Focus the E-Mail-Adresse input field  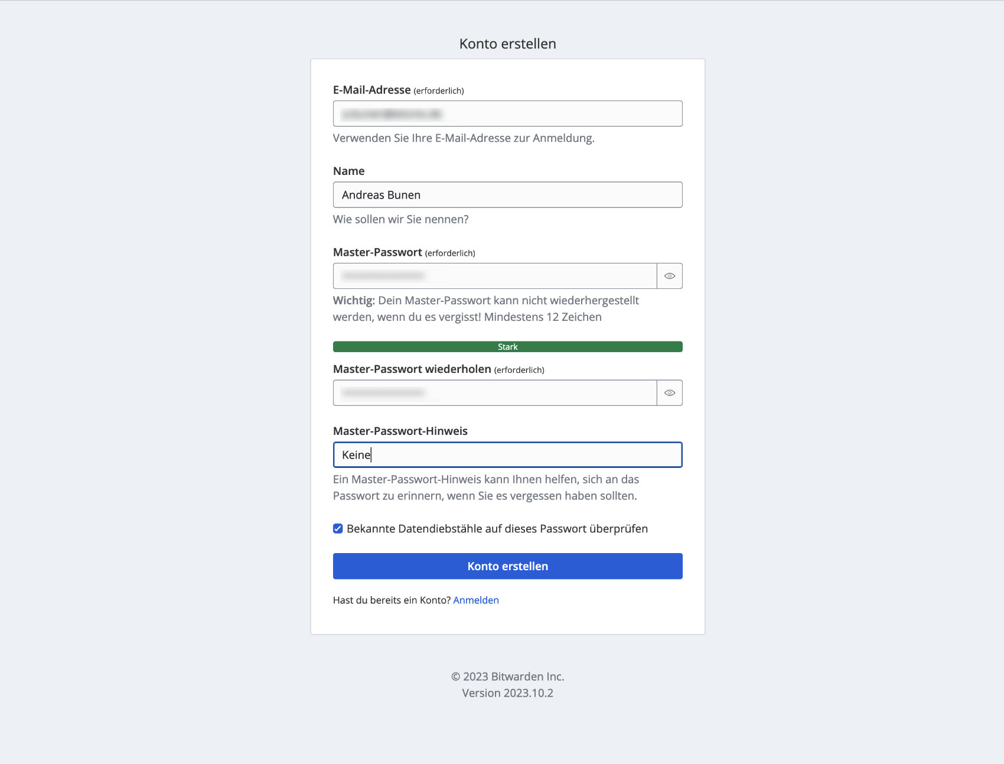point(508,113)
